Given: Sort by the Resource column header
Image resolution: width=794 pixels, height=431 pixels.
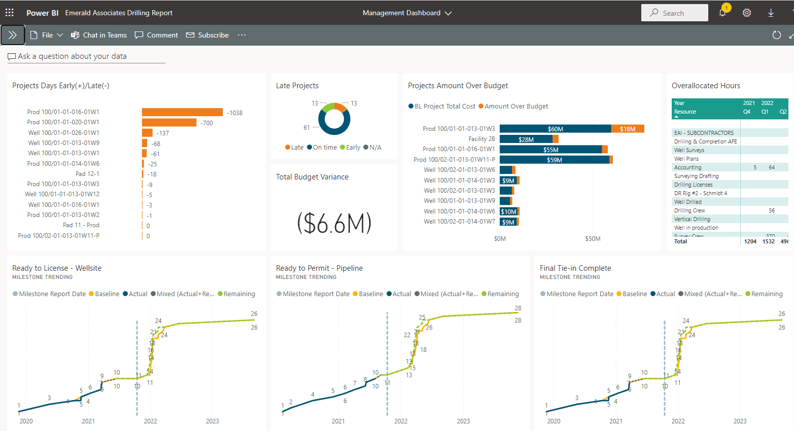Looking at the screenshot, I should tap(685, 112).
